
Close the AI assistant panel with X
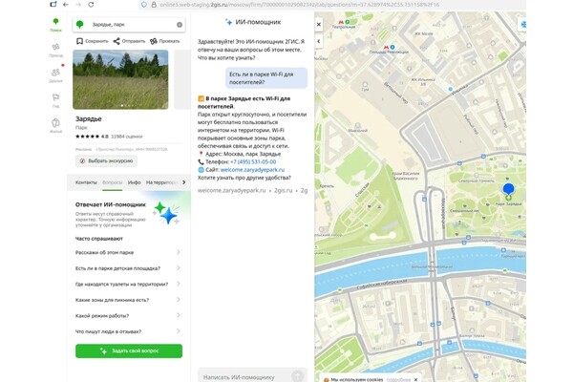point(319,25)
